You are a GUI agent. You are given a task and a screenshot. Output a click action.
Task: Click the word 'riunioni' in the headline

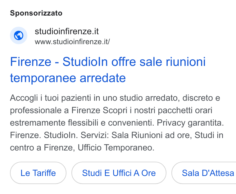tap(186, 62)
